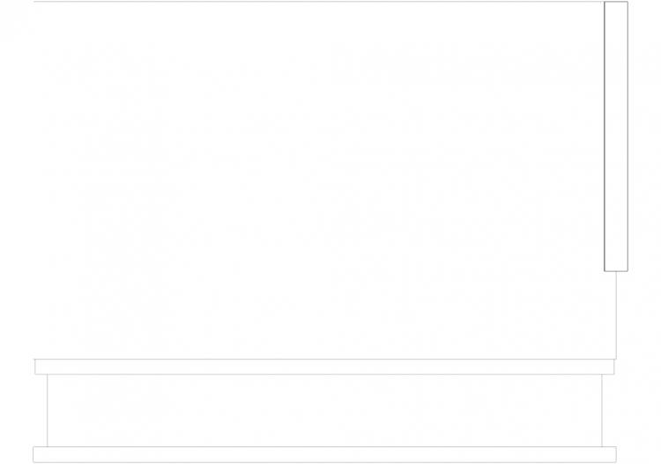Click the left end of the upper bar
This screenshot has height=464, width=661.
35,367
